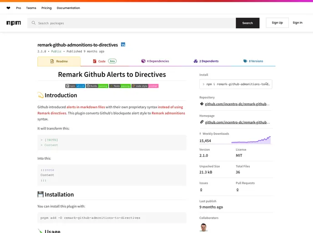313x233 pixels.
Task: Click the '> [!NOTE]' code line
Action: pos(49,140)
